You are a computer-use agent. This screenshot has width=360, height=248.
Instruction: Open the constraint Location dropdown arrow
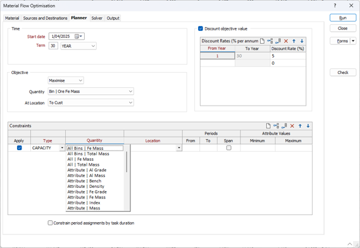click(179, 148)
